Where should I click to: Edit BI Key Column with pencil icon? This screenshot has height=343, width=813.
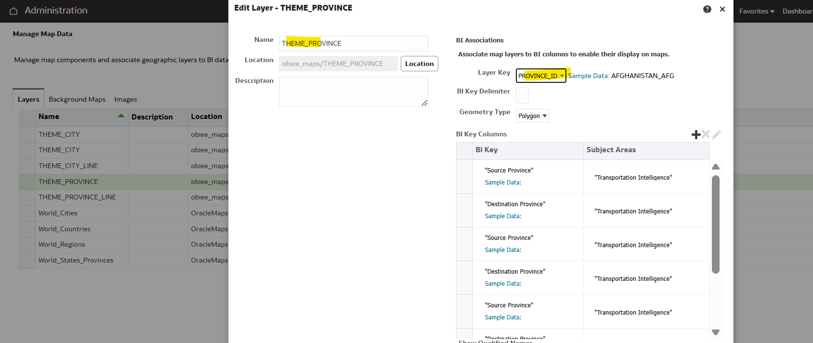(x=717, y=134)
